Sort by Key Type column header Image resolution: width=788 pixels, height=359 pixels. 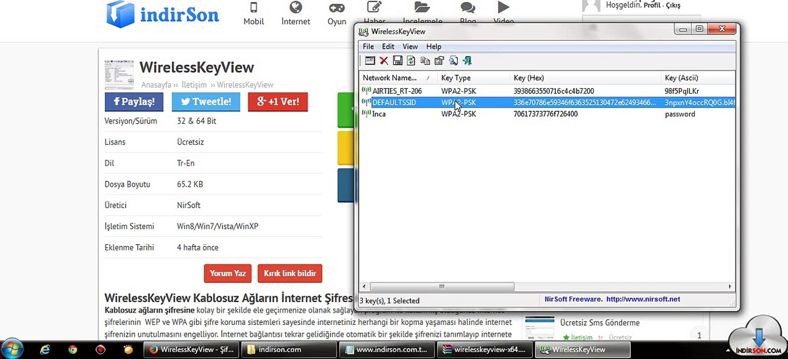[473, 78]
